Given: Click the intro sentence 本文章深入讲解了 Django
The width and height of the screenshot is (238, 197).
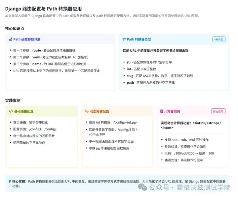Looking at the screenshot, I should coord(102,16).
